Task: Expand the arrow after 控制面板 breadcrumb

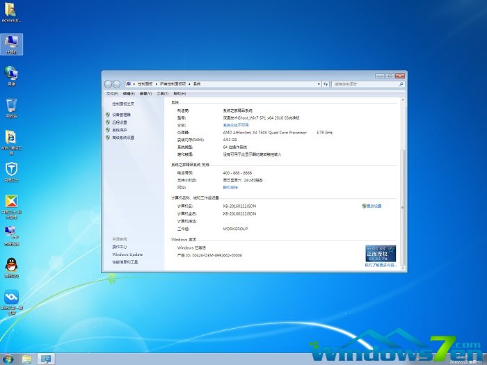Action: pos(157,84)
